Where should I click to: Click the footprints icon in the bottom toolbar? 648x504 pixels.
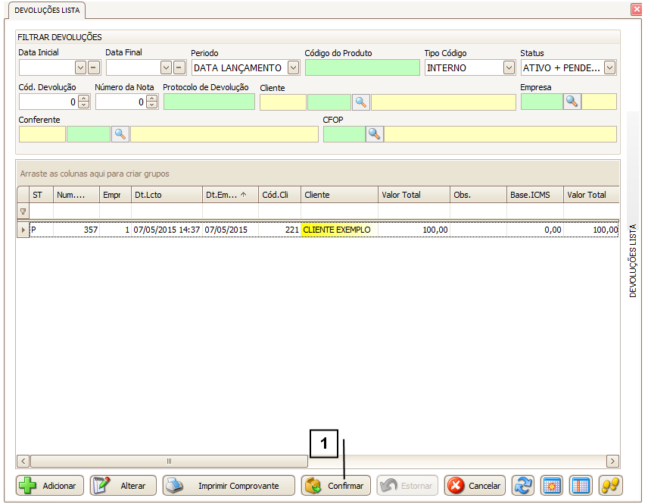611,486
